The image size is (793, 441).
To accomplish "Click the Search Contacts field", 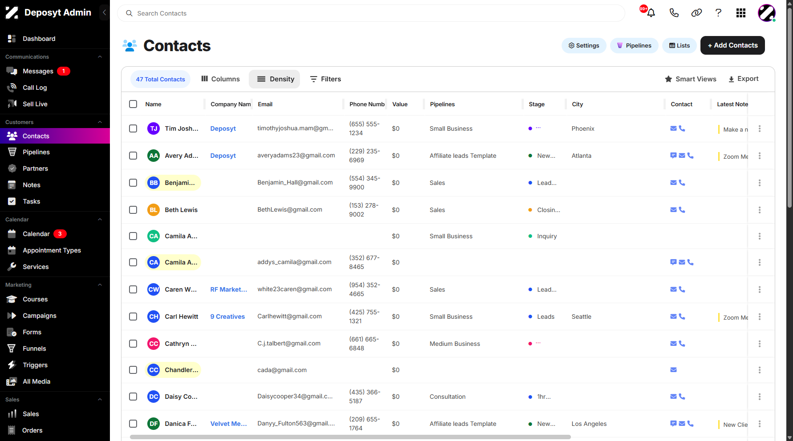I will 371,13.
